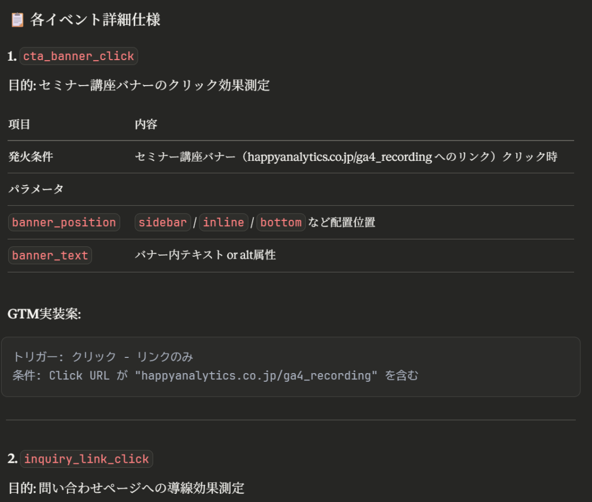The width and height of the screenshot is (592, 502).
Task: Click the GTM実装案 subheading
Action: click(45, 313)
